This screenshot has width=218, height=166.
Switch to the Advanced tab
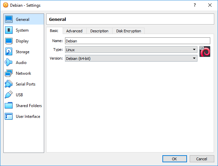tap(74, 31)
